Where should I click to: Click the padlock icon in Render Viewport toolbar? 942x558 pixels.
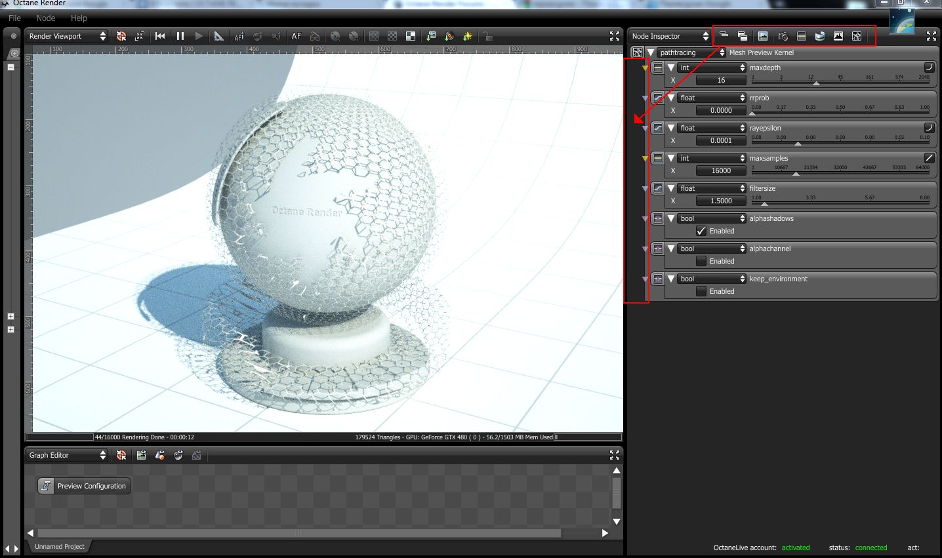(x=488, y=36)
